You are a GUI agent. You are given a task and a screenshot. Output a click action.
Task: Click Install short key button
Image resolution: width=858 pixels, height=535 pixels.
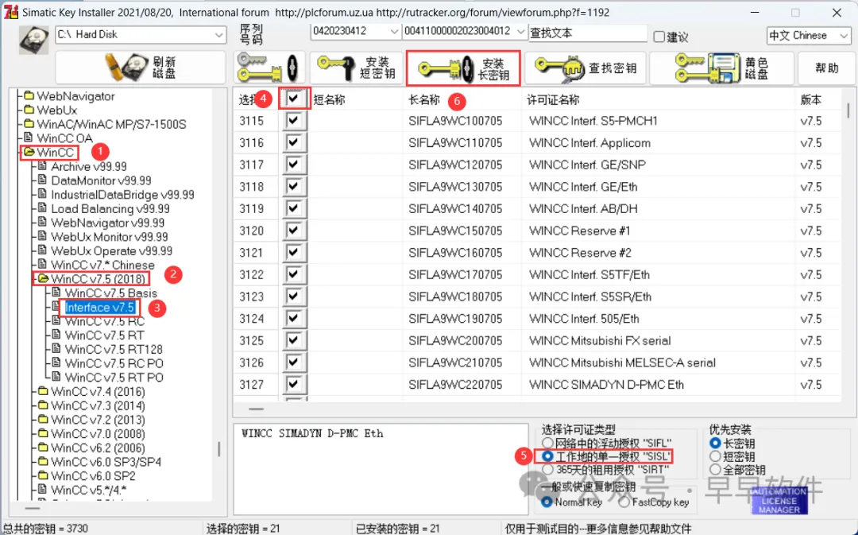click(x=356, y=68)
